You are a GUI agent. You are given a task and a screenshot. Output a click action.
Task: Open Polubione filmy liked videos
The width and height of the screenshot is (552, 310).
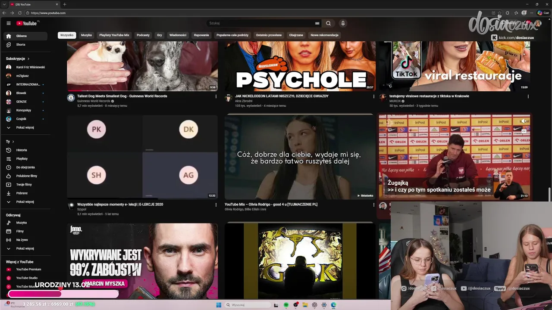25,176
